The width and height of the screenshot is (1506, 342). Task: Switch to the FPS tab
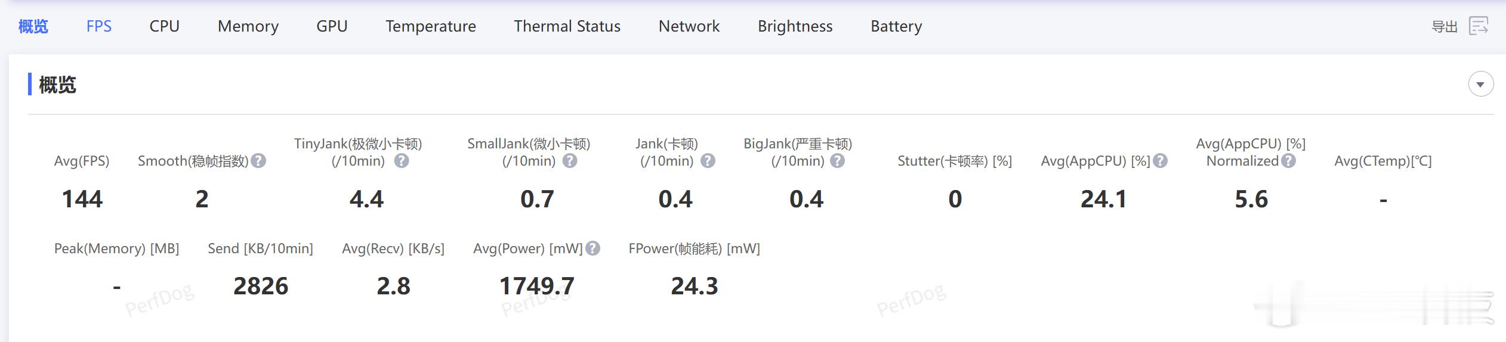[99, 26]
